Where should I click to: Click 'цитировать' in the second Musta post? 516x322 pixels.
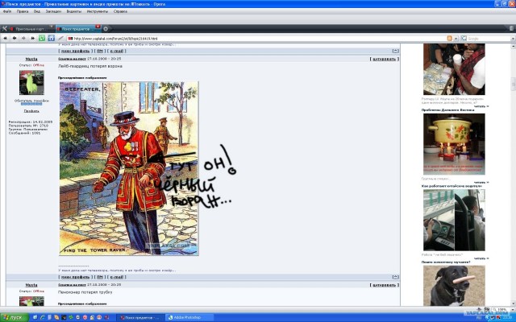coord(384,285)
